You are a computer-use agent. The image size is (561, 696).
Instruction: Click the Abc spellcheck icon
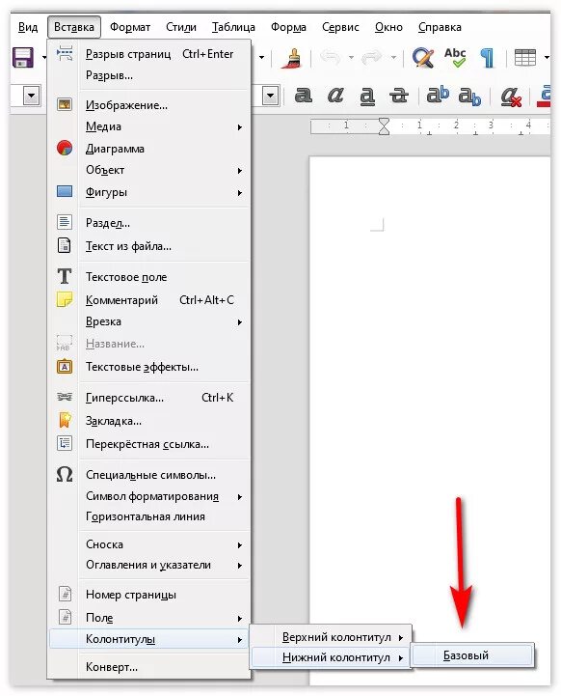455,57
